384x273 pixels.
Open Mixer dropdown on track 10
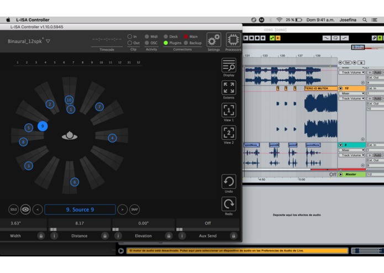point(351,93)
